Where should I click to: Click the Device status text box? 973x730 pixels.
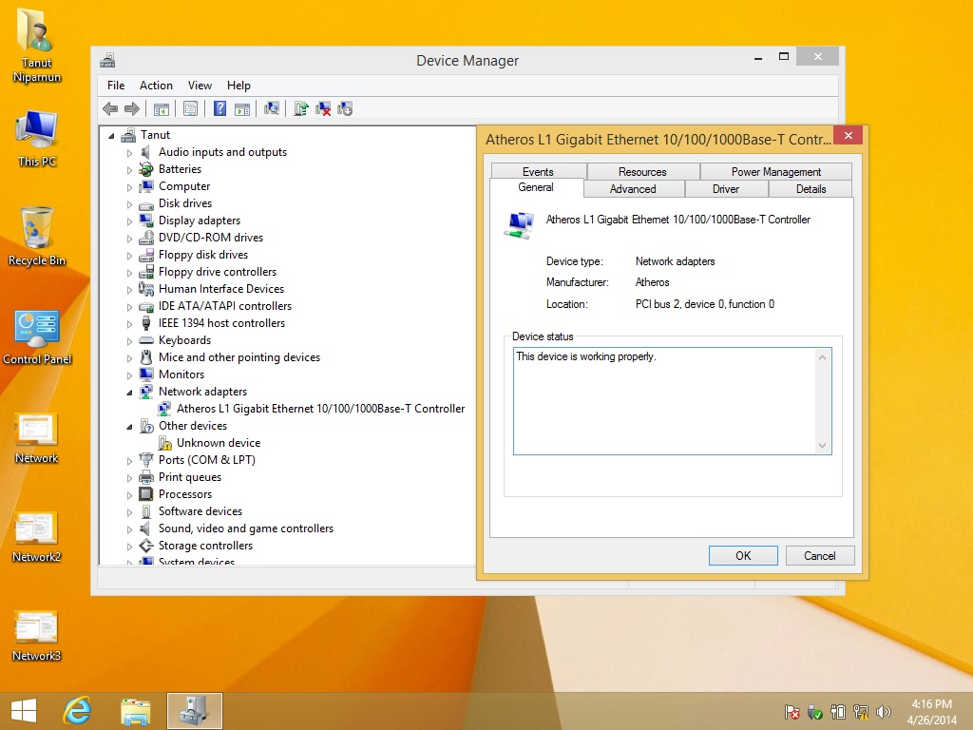[x=665, y=401]
